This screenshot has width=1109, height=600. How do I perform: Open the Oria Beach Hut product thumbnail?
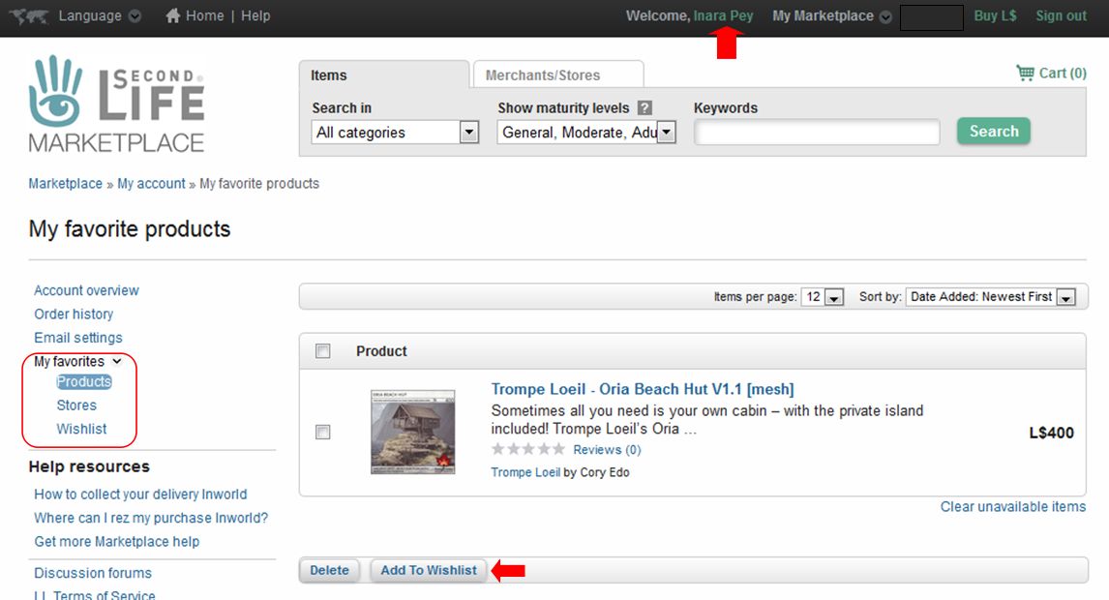click(412, 432)
